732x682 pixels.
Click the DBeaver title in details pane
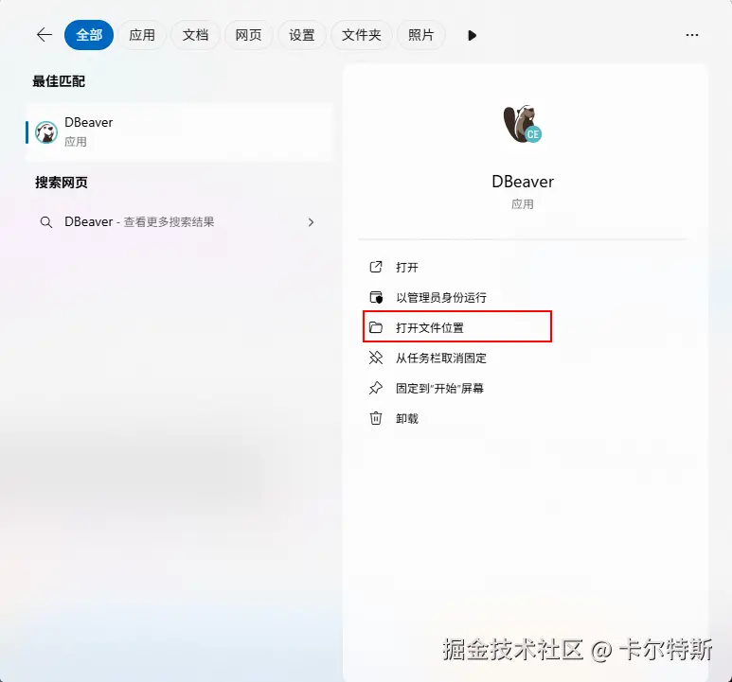[x=523, y=182]
